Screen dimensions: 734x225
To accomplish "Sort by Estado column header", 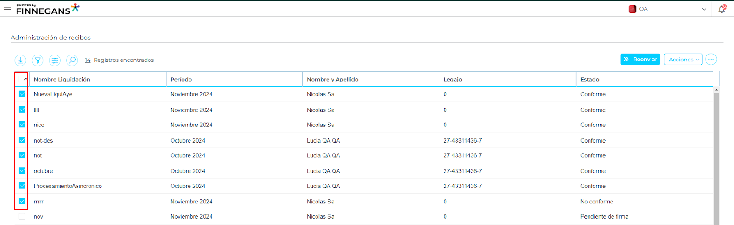I will [589, 79].
